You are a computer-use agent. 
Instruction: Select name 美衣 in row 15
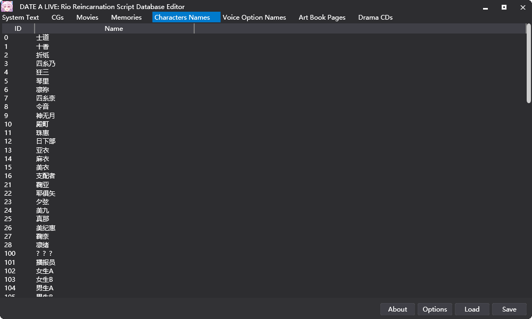point(43,167)
